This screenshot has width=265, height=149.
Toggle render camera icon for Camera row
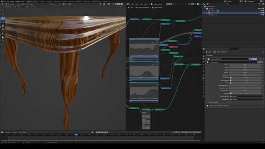[263, 11]
